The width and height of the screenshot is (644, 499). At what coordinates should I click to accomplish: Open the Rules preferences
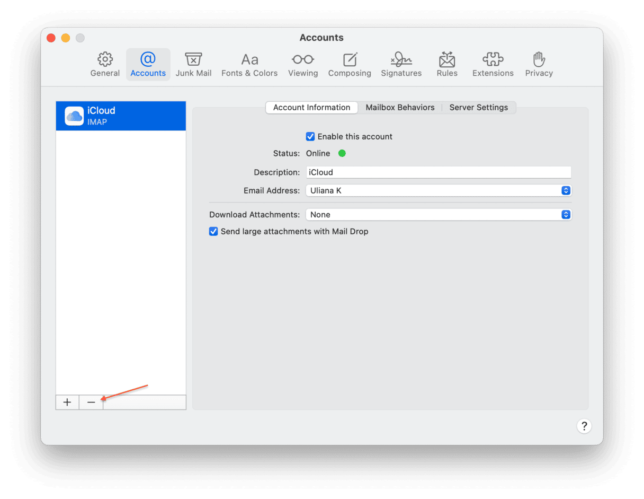tap(447, 65)
